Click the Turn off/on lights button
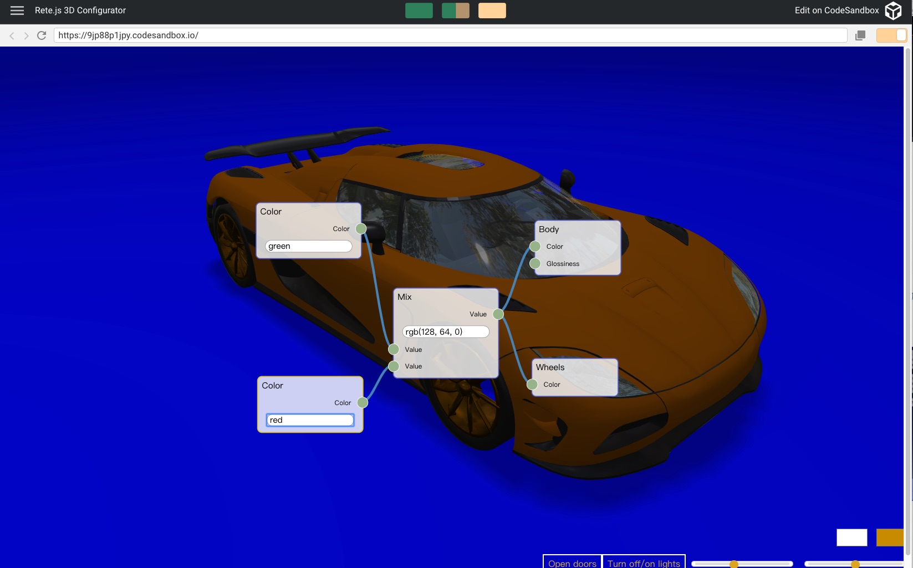 click(x=644, y=562)
